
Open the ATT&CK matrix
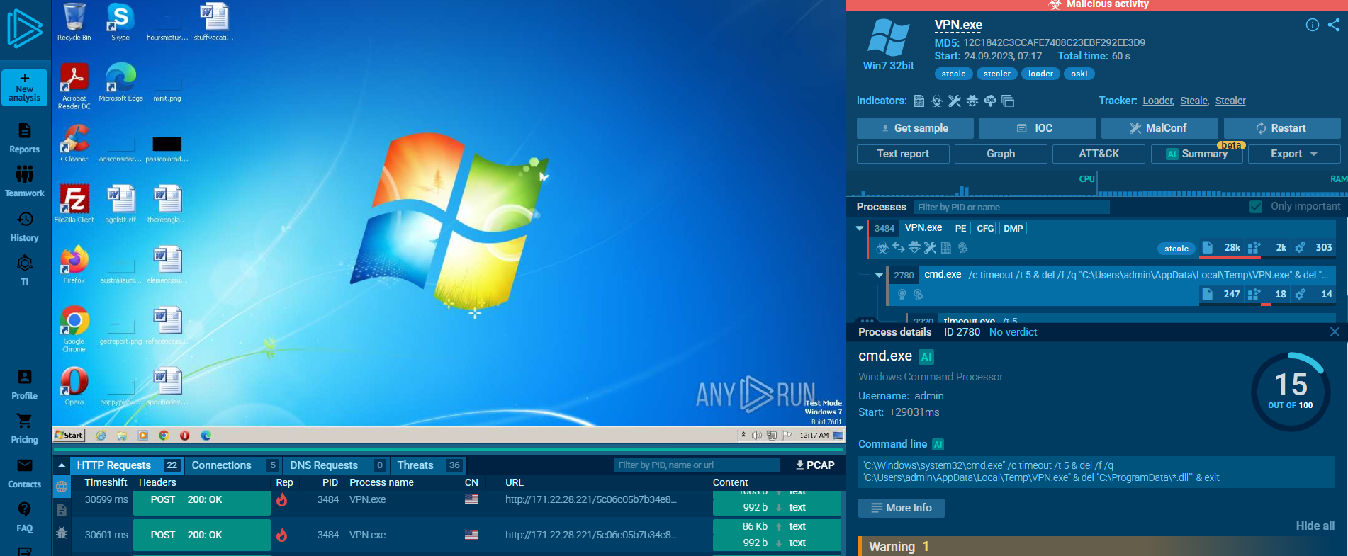pyautogui.click(x=1099, y=154)
